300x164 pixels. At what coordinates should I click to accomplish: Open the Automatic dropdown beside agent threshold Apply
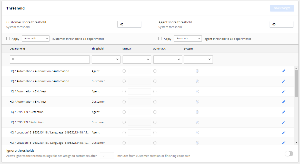188,38
